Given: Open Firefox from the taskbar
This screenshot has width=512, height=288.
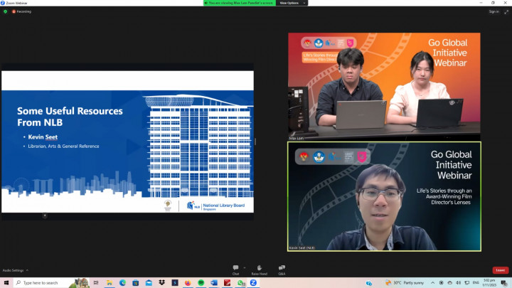Looking at the screenshot, I should [x=188, y=282].
